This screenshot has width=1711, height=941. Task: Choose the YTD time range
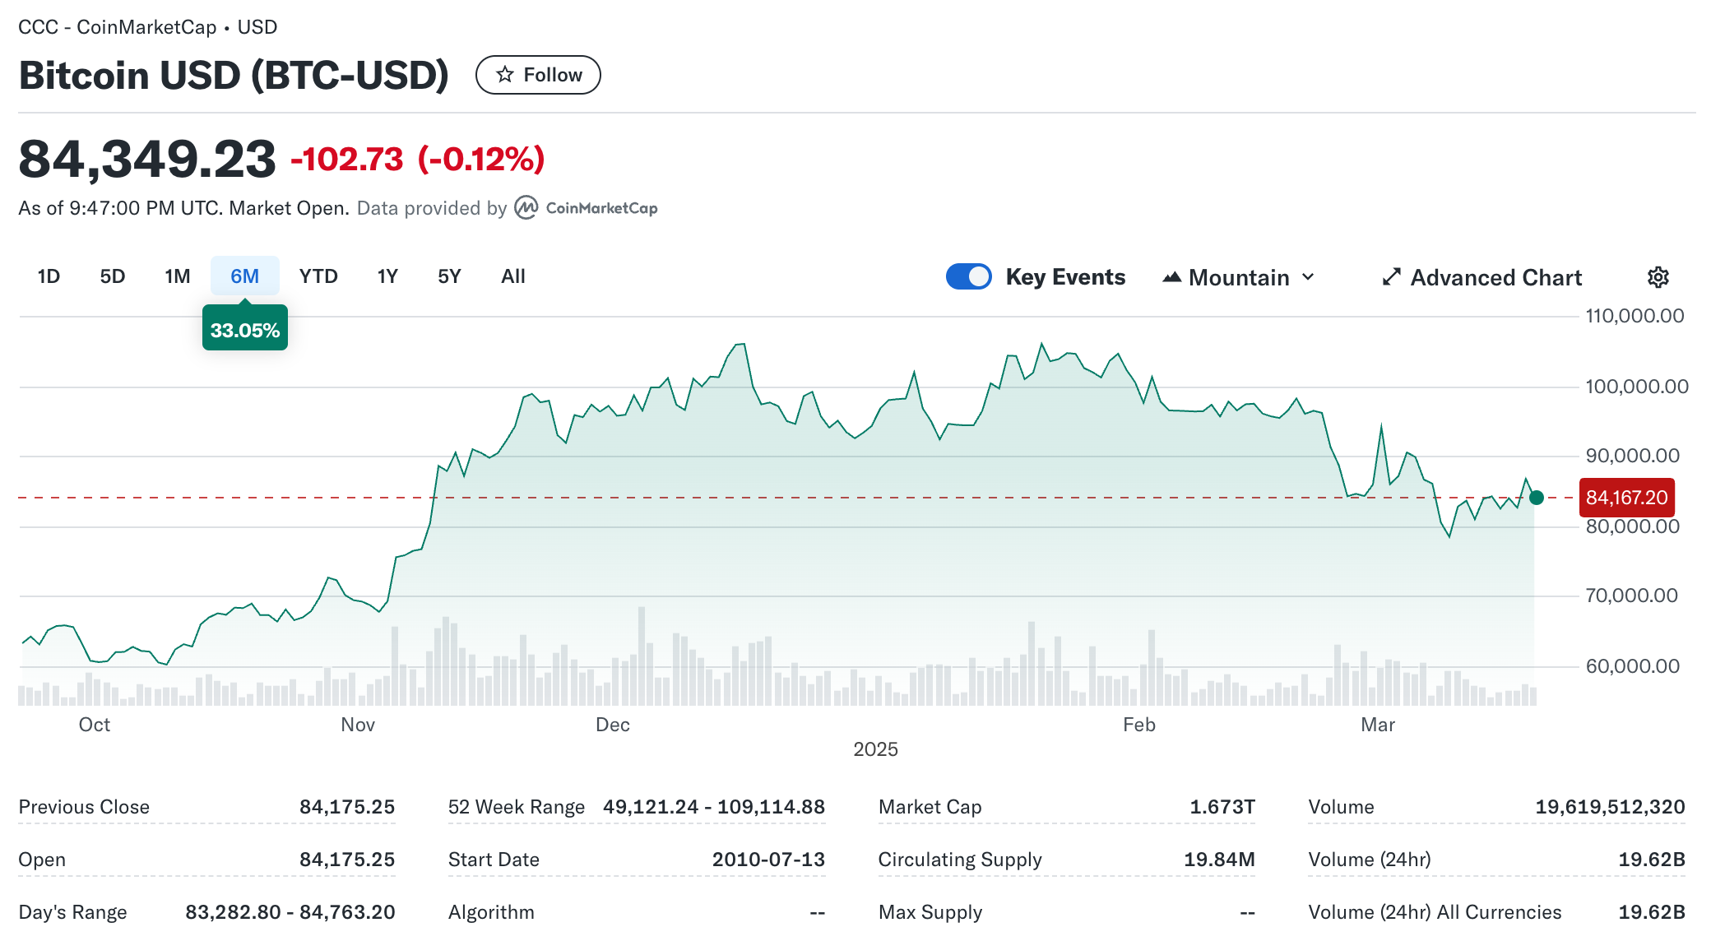click(318, 276)
